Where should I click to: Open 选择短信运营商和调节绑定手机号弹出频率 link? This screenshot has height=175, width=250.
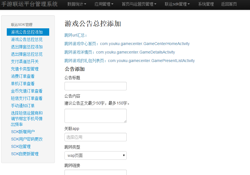coord(27,119)
